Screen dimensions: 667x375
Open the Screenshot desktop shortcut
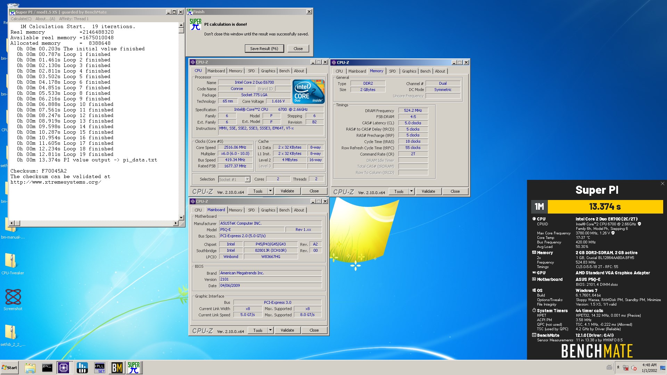(13, 300)
